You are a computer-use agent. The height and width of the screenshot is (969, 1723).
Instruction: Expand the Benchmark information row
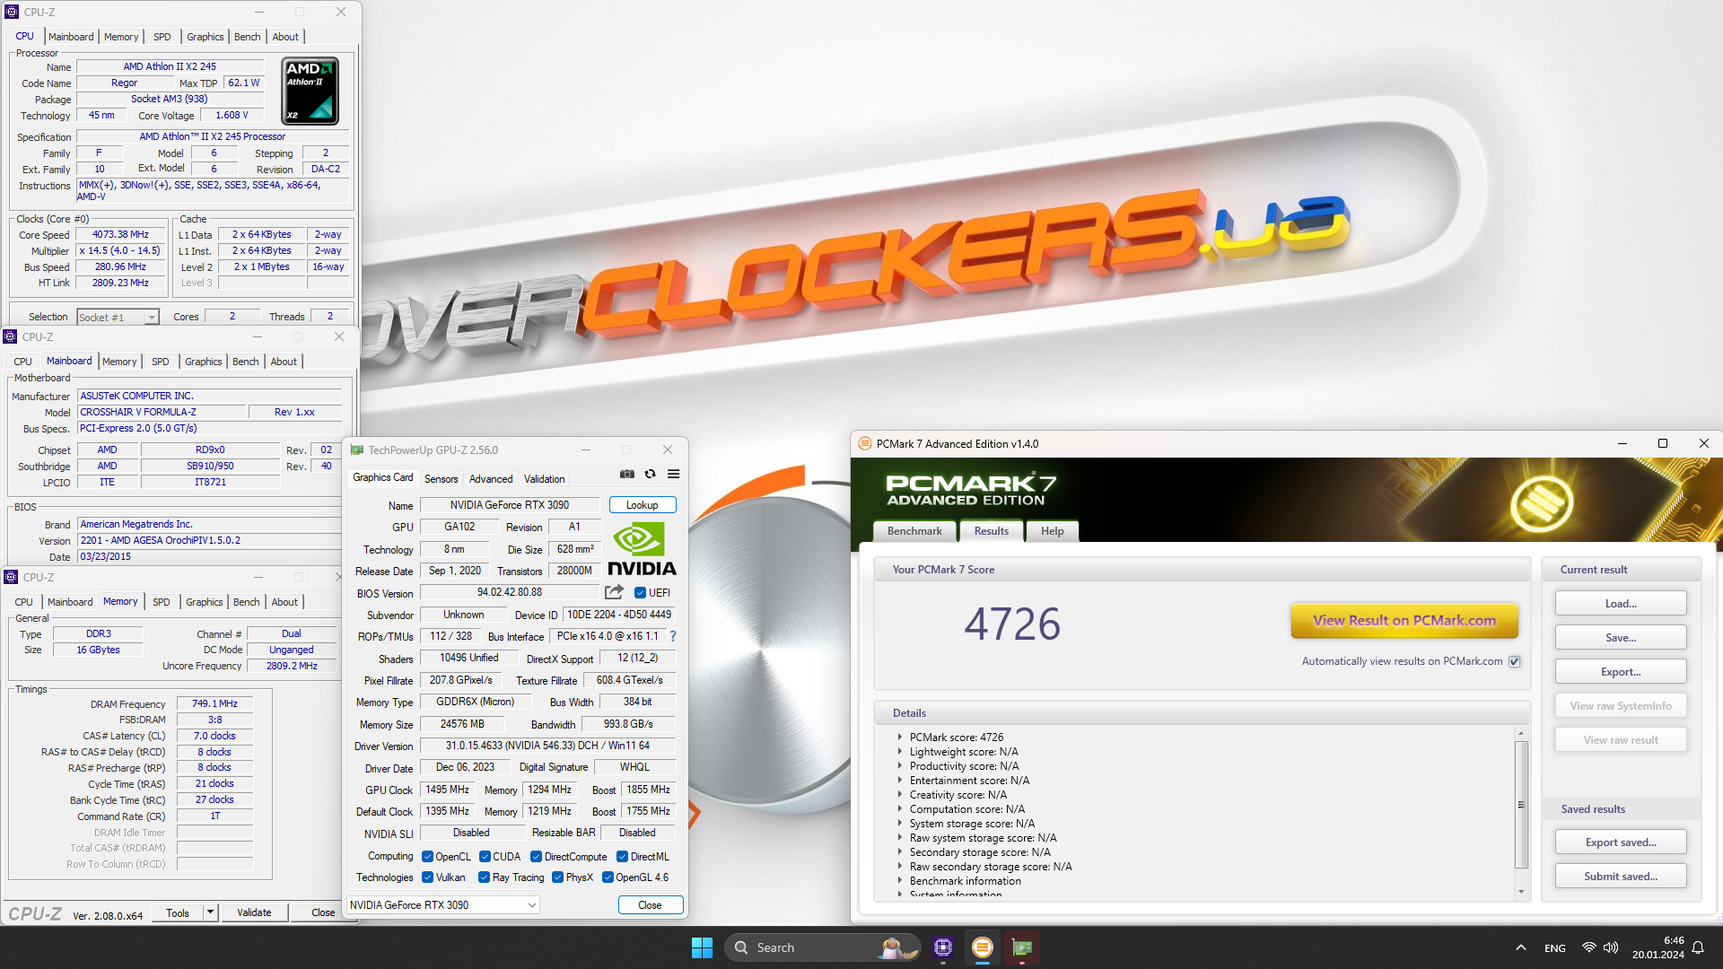point(900,880)
